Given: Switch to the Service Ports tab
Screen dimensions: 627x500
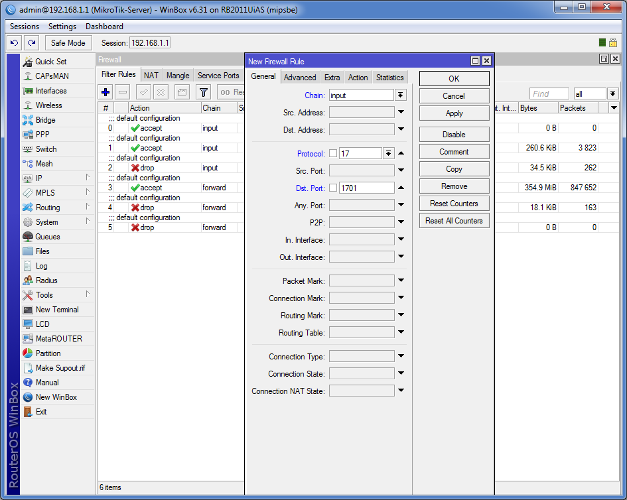Looking at the screenshot, I should (218, 76).
